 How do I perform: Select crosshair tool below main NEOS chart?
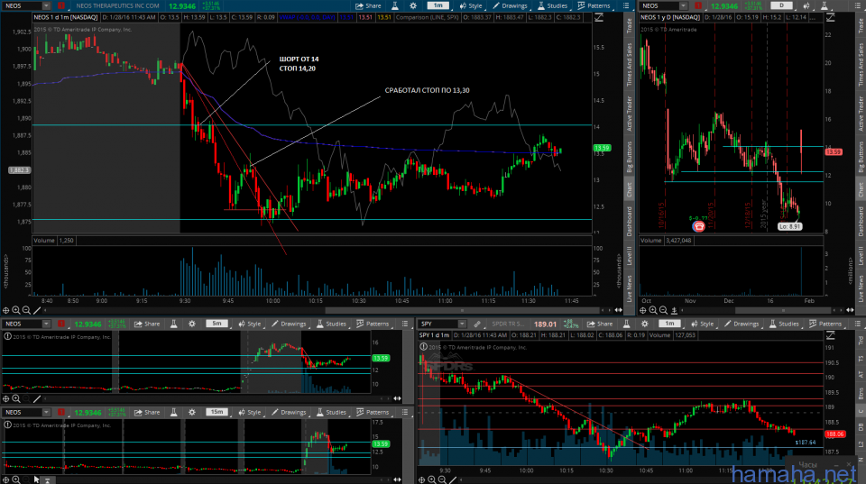click(6, 311)
